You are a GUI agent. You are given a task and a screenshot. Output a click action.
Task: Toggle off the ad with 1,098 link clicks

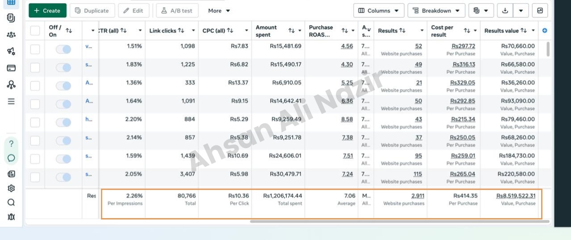click(63, 49)
